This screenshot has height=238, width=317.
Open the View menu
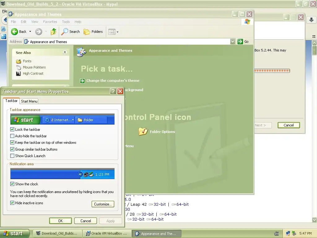[x=35, y=22]
